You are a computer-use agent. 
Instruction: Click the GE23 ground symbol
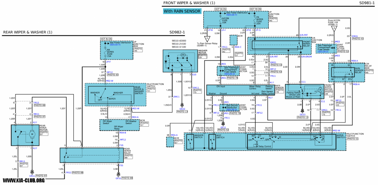(302, 111)
